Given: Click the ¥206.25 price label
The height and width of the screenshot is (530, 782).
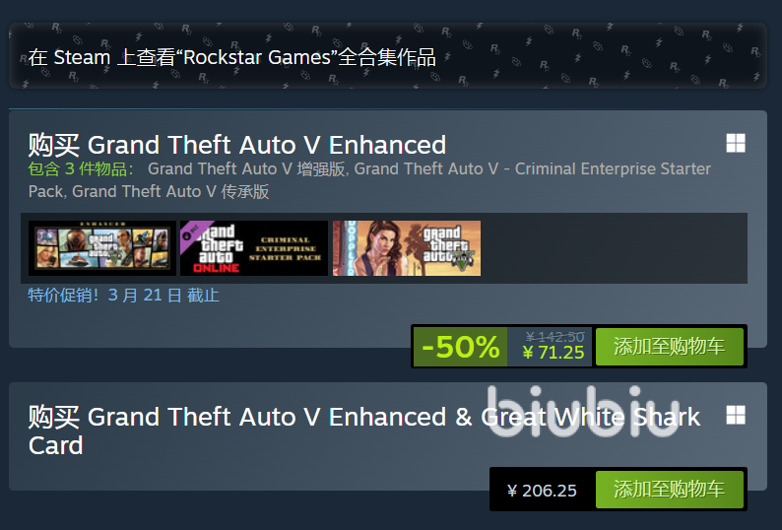Looking at the screenshot, I should [542, 491].
